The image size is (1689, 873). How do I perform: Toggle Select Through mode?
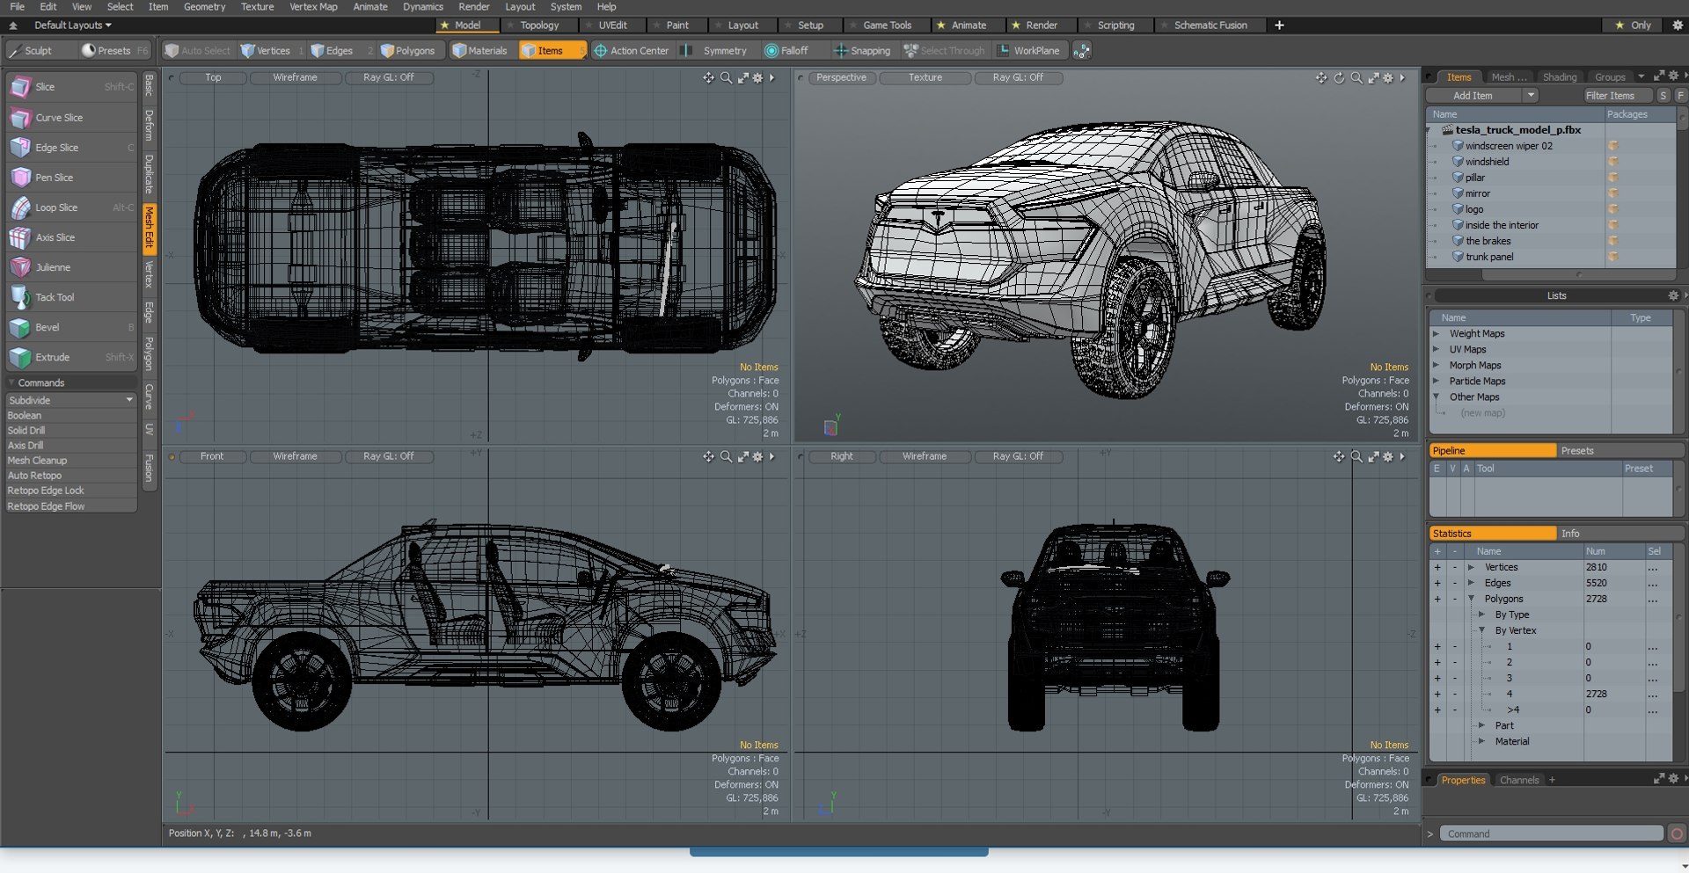tap(945, 50)
